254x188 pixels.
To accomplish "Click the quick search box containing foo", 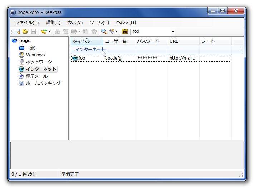I will click(x=151, y=31).
